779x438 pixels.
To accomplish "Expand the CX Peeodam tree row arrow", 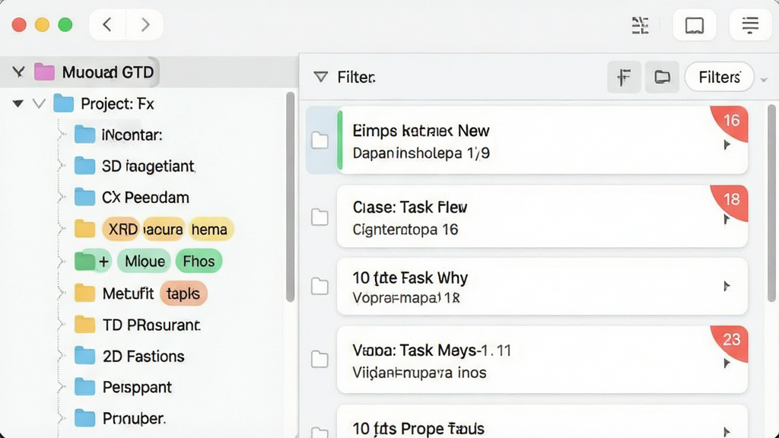I will click(61, 197).
